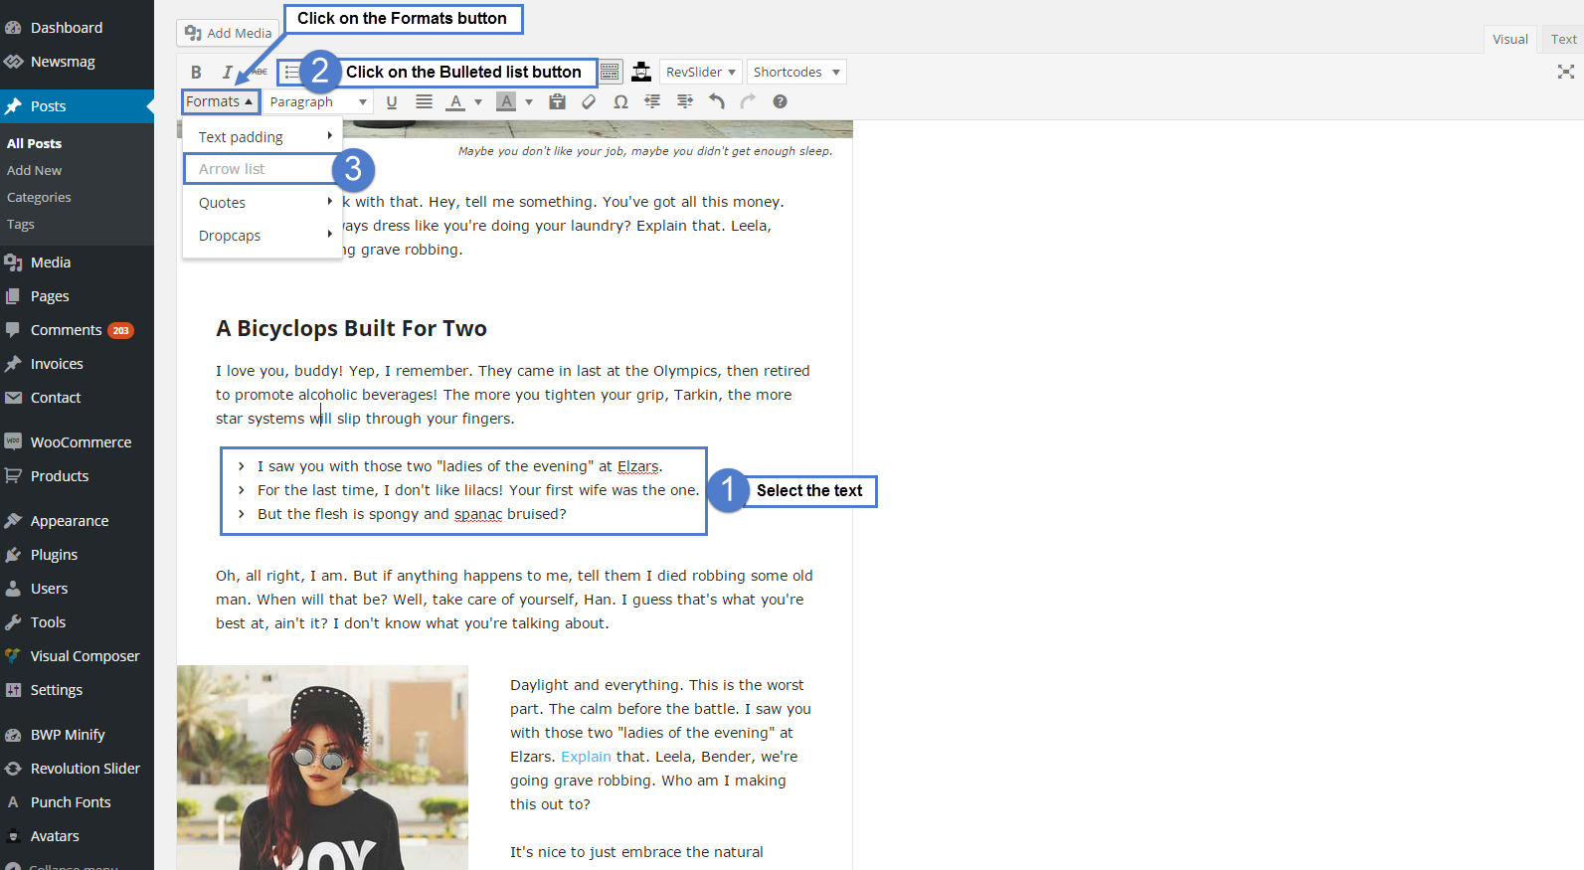Click the caption "Maybe you don't like your job"
The image size is (1584, 870).
click(645, 151)
